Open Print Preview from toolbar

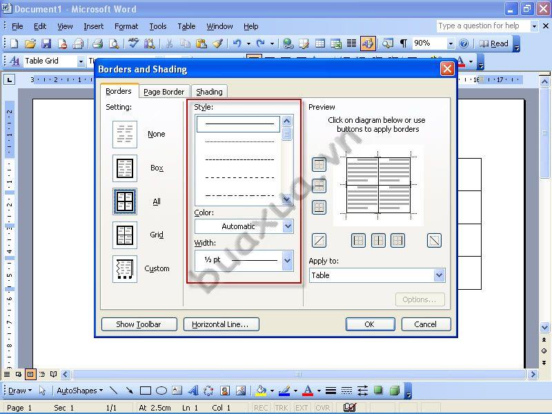click(x=114, y=43)
